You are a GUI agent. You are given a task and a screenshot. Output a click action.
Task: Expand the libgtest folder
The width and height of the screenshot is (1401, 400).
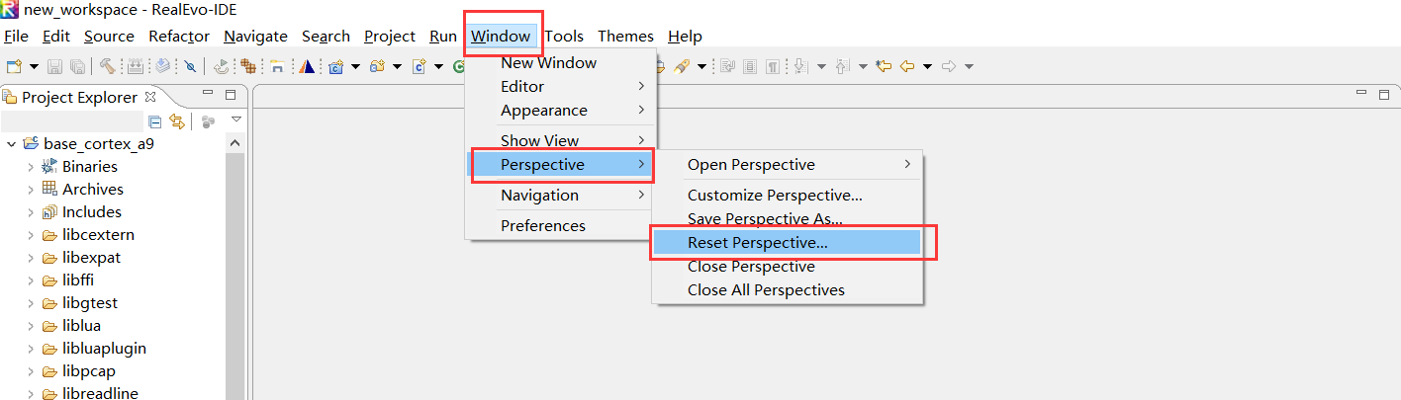coord(31,303)
